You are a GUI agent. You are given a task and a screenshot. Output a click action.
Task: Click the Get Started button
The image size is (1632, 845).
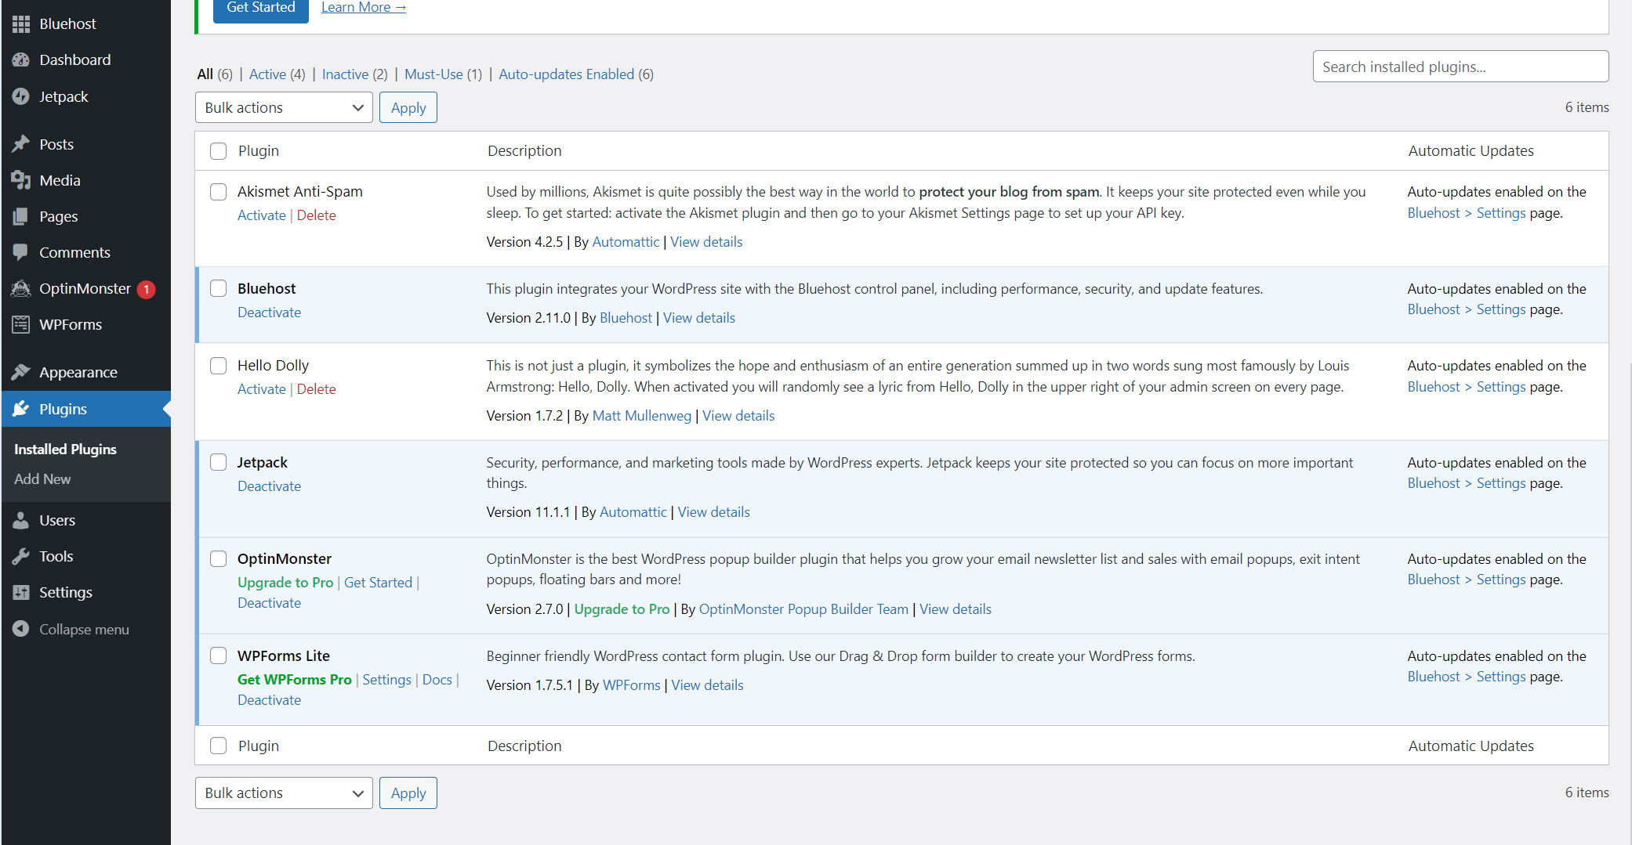coord(261,8)
